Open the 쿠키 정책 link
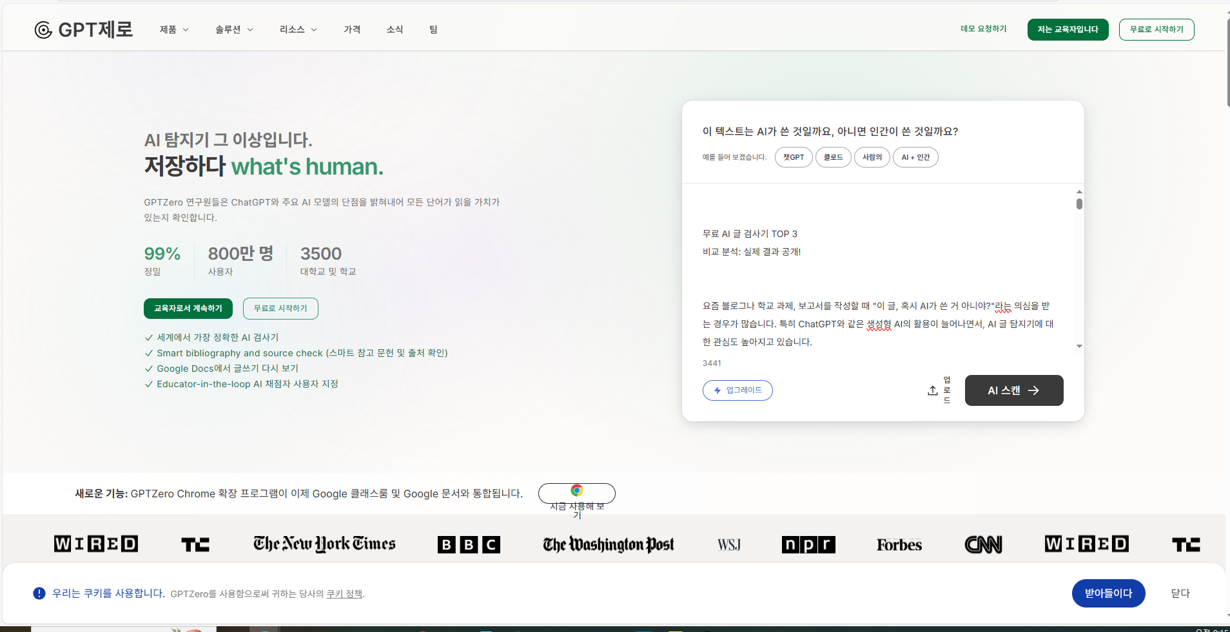1230x632 pixels. tap(344, 594)
